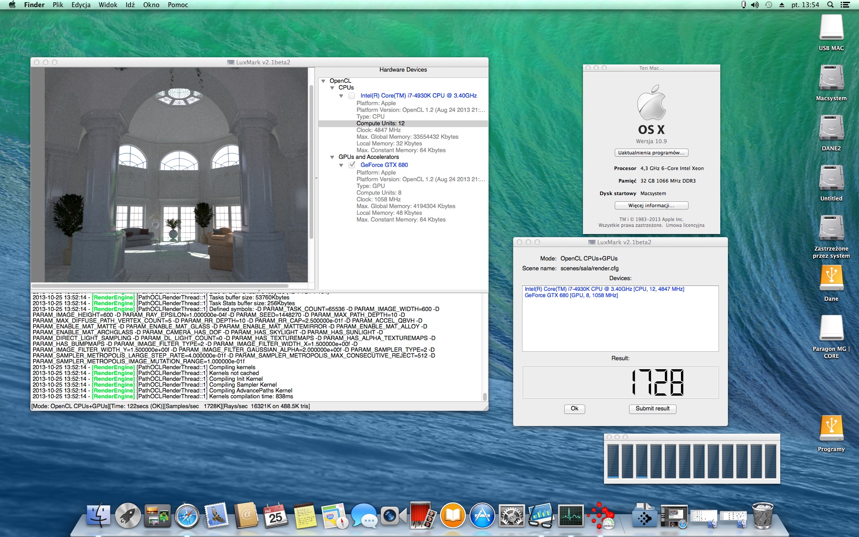Viewport: 859px width, 537px height.
Task: Select the Clock: 1058 MHz GPU row
Action: click(x=378, y=200)
